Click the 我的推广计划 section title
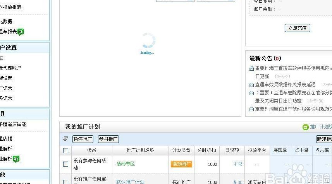The height and width of the screenshot is (184, 332). [83, 127]
